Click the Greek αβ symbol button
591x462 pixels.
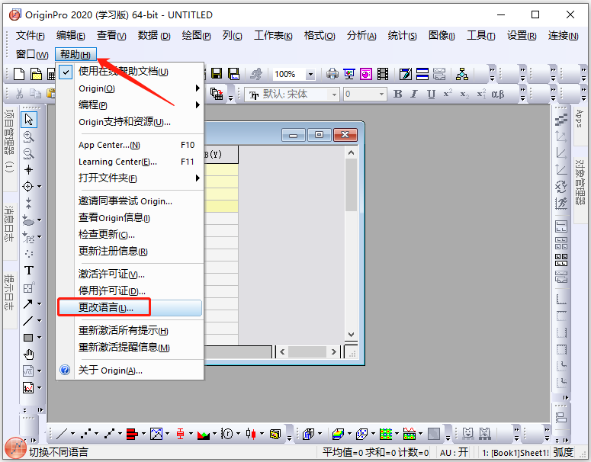pyautogui.click(x=497, y=94)
